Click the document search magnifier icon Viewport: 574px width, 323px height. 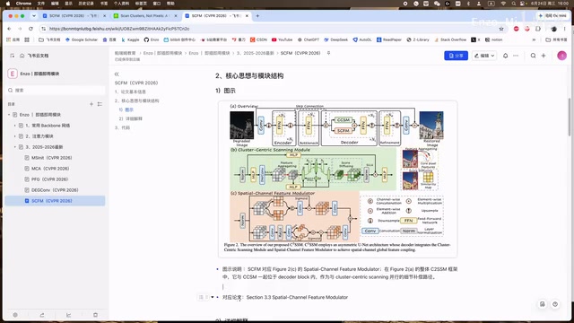pyautogui.click(x=533, y=56)
